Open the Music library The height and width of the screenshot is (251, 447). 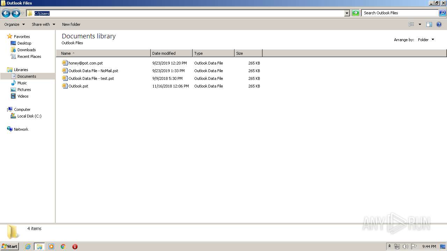pyautogui.click(x=22, y=83)
